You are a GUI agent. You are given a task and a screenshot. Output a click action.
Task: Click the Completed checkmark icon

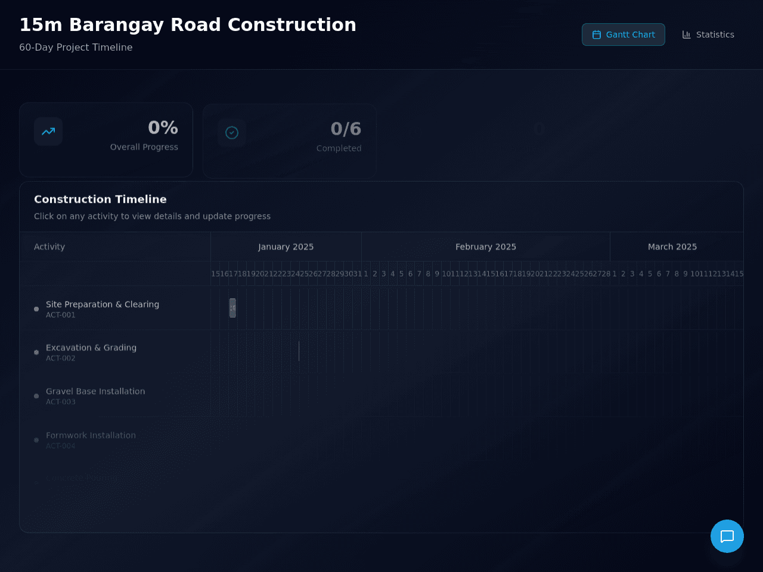232,133
